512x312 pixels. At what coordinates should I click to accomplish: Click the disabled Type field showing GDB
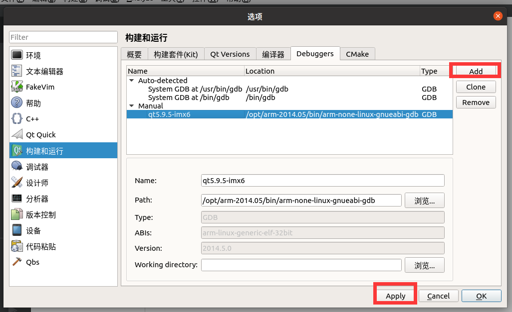click(x=322, y=217)
